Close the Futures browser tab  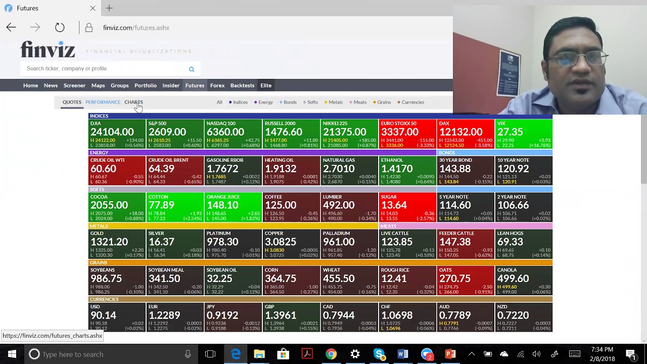pos(93,8)
